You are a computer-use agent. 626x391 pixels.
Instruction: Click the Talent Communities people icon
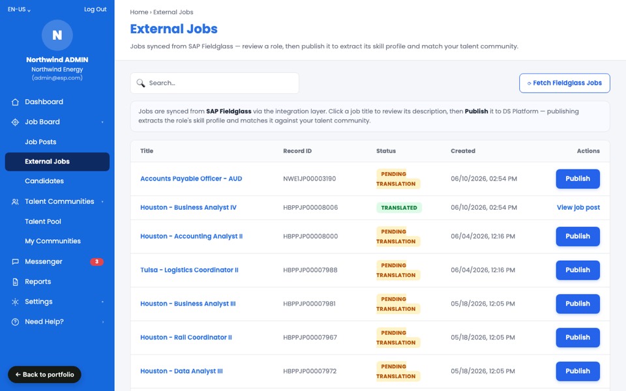coord(15,202)
